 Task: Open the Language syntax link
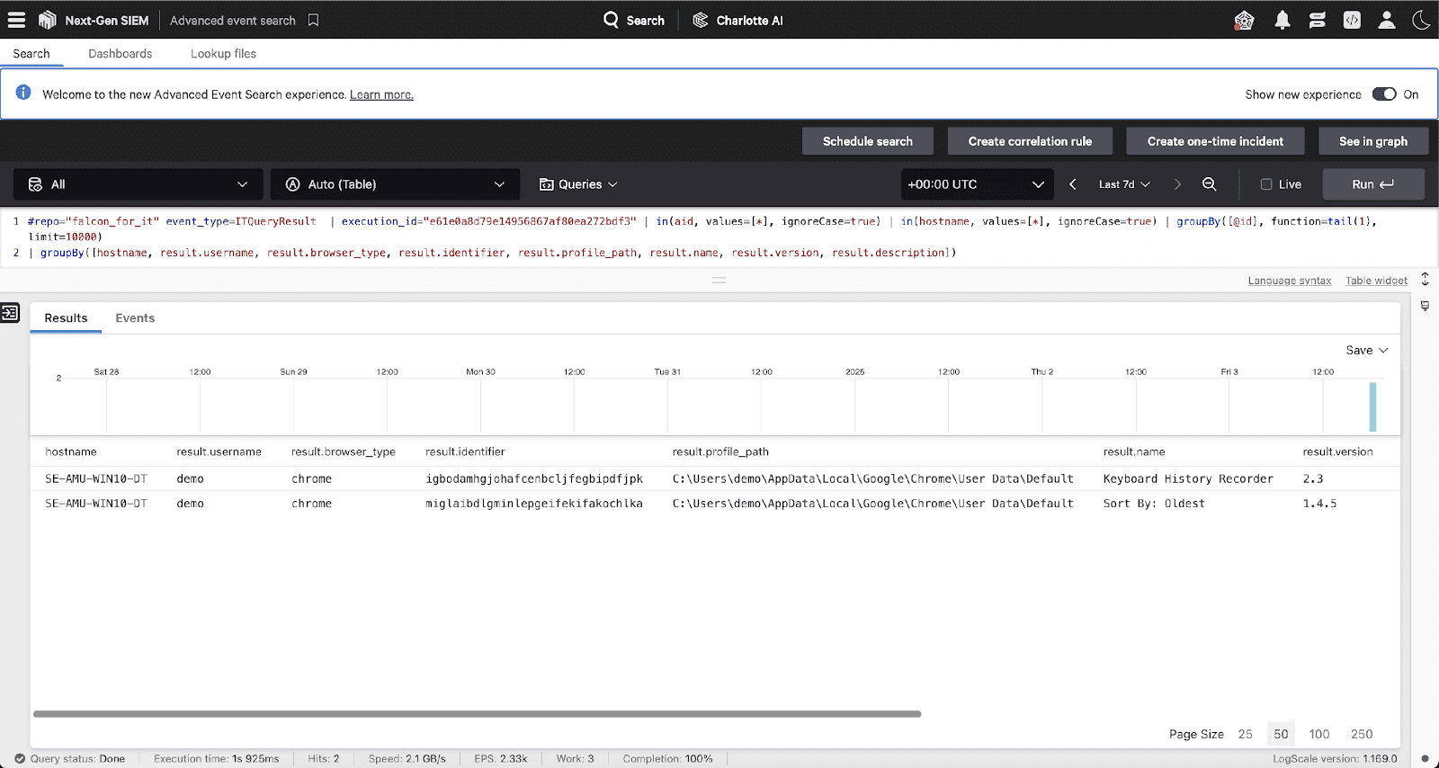click(1290, 281)
